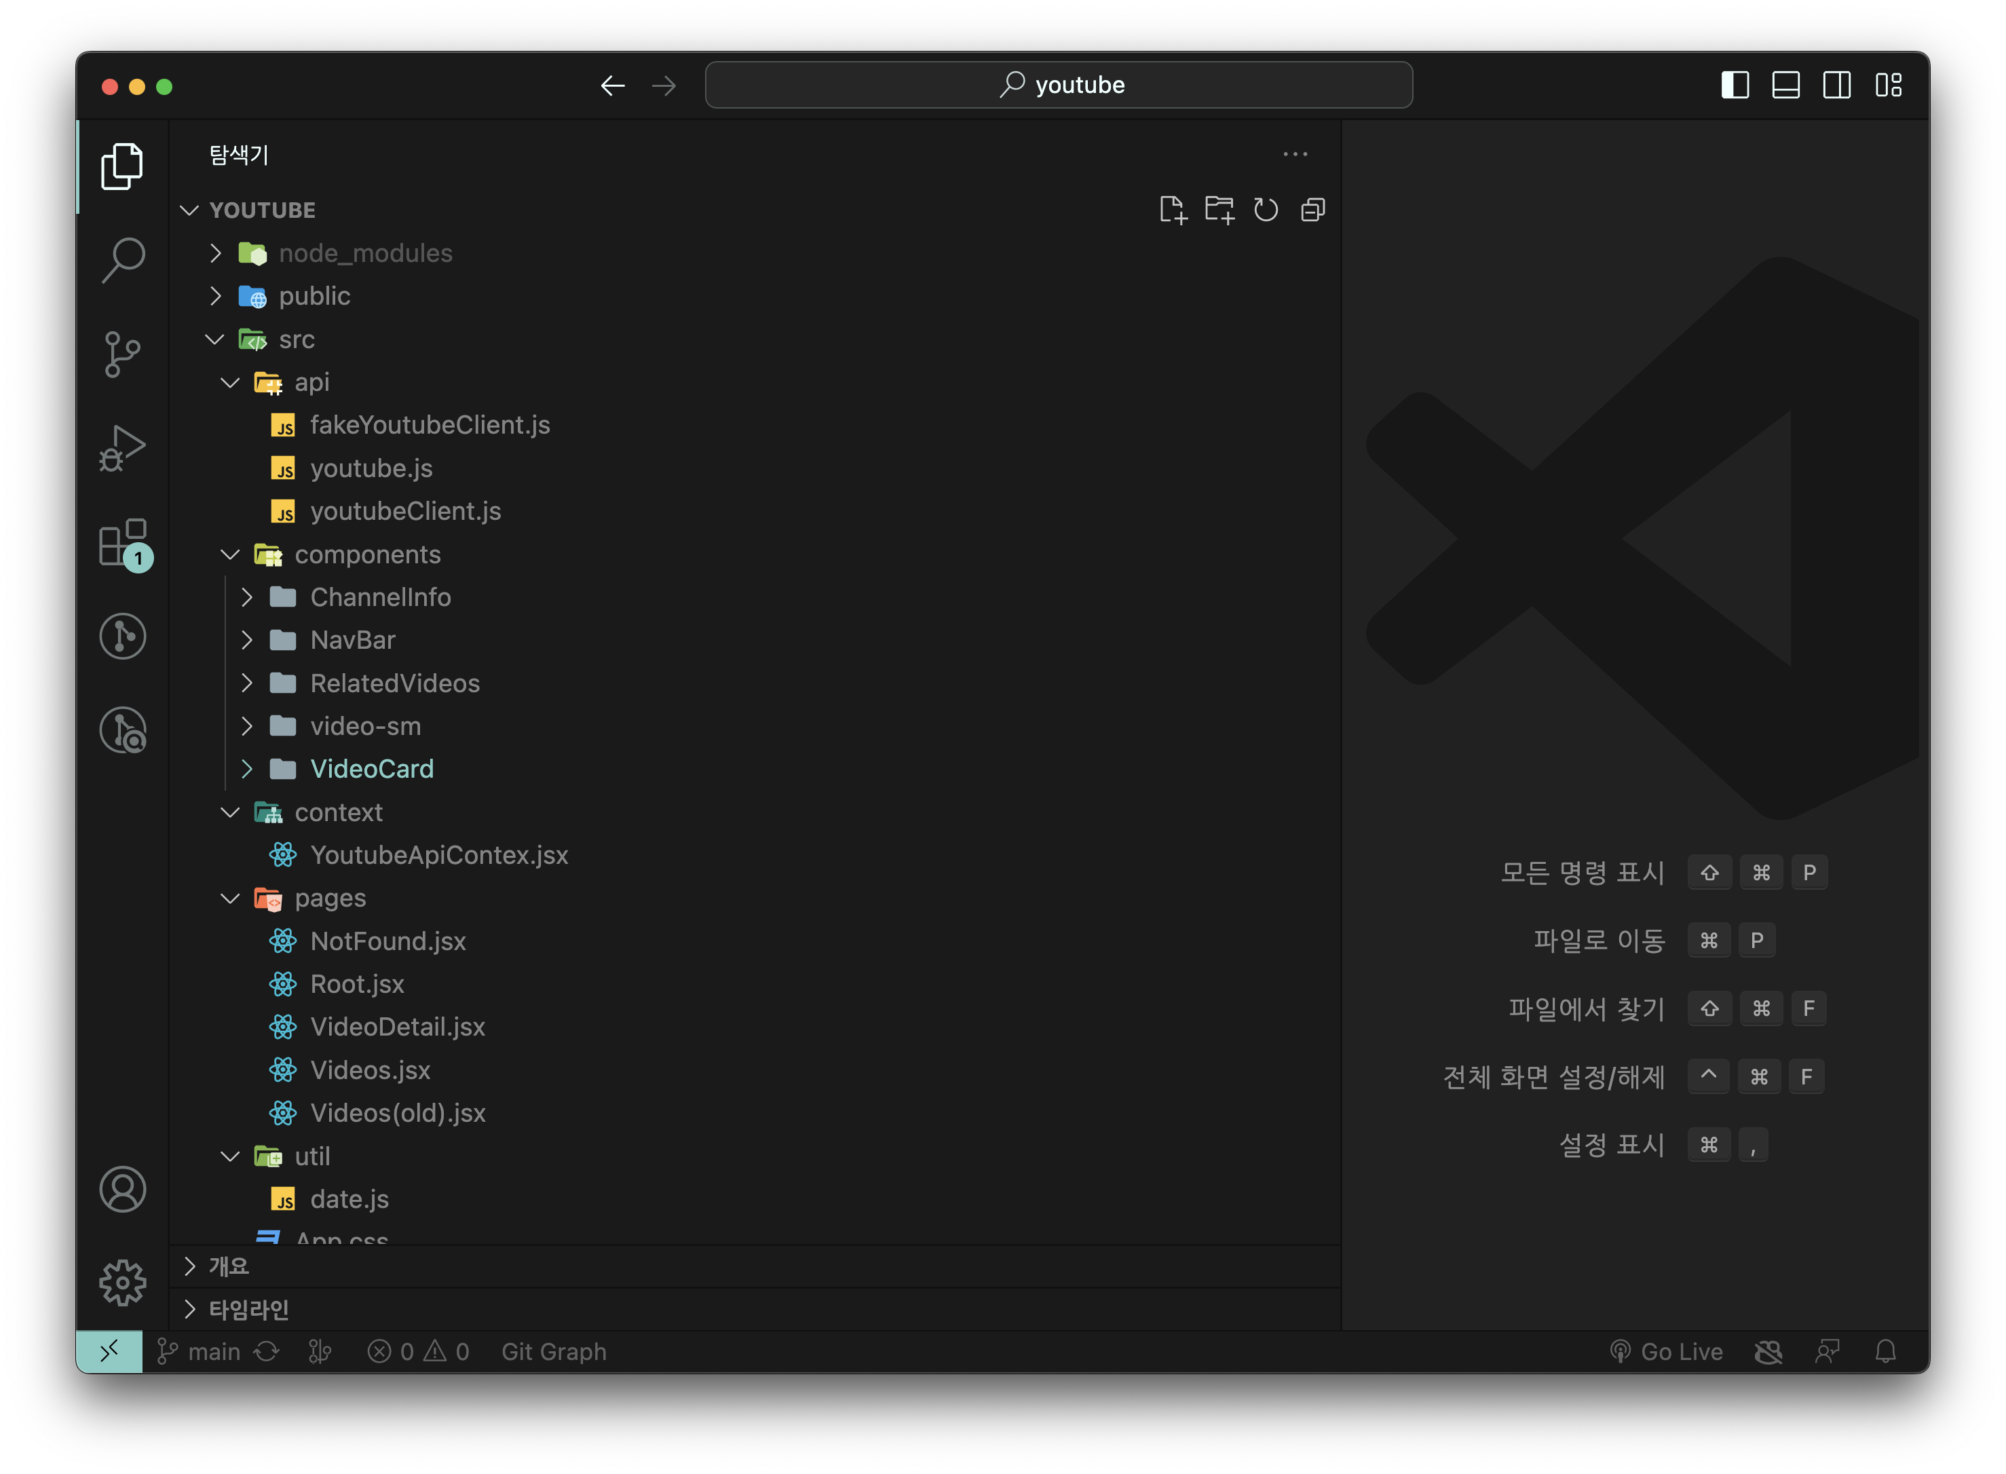2006x1474 pixels.
Task: Click the crossed-out cloud status bar icon
Action: pos(1768,1352)
